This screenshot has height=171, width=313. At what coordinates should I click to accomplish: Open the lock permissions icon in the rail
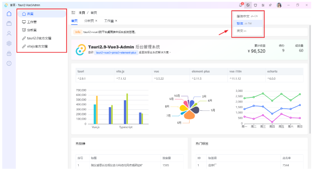[x=9, y=53]
